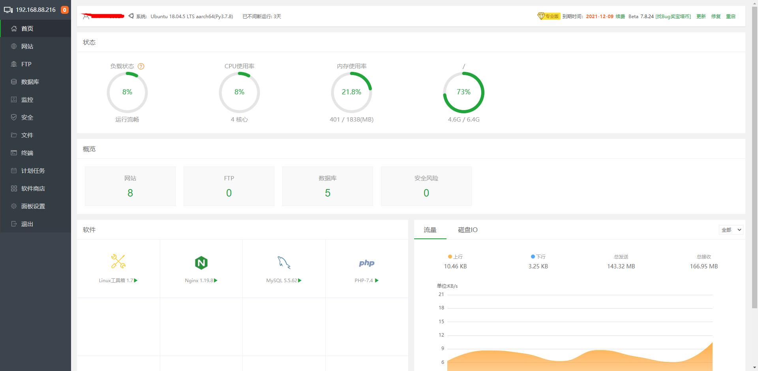Open the 安全风险 overview card showing 0

click(x=426, y=186)
